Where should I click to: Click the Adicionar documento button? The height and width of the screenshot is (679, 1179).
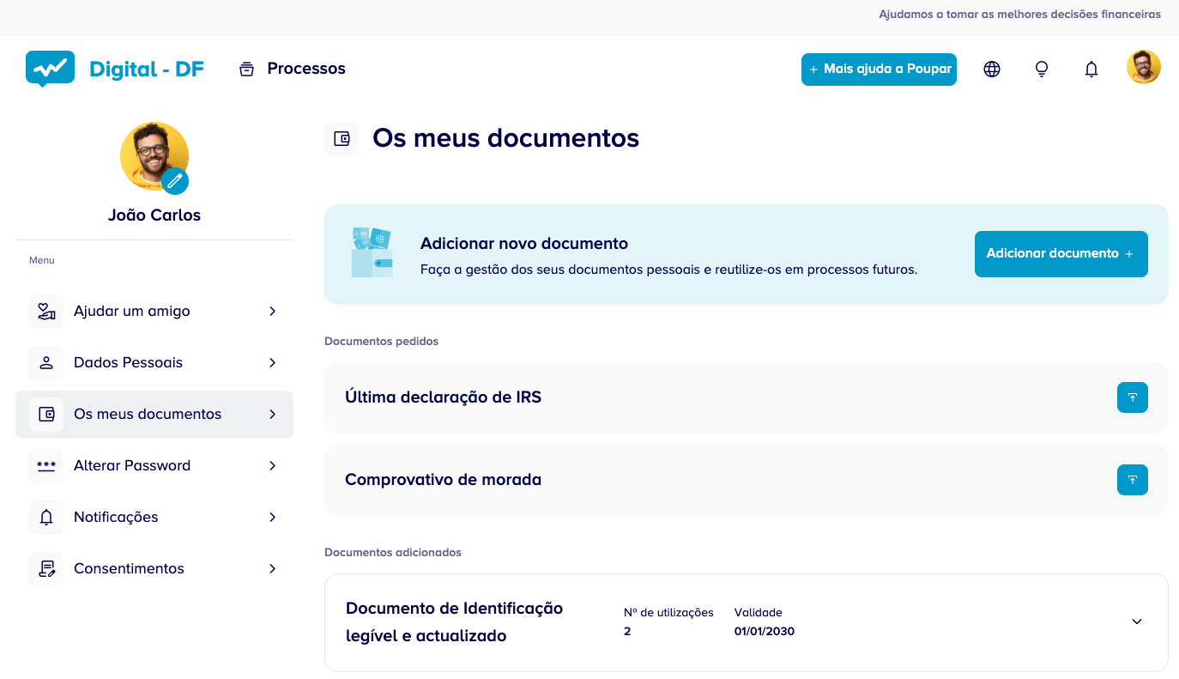[x=1061, y=253]
